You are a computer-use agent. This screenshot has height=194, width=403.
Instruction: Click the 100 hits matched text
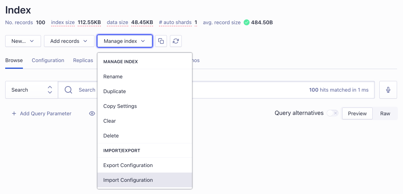coord(339,90)
